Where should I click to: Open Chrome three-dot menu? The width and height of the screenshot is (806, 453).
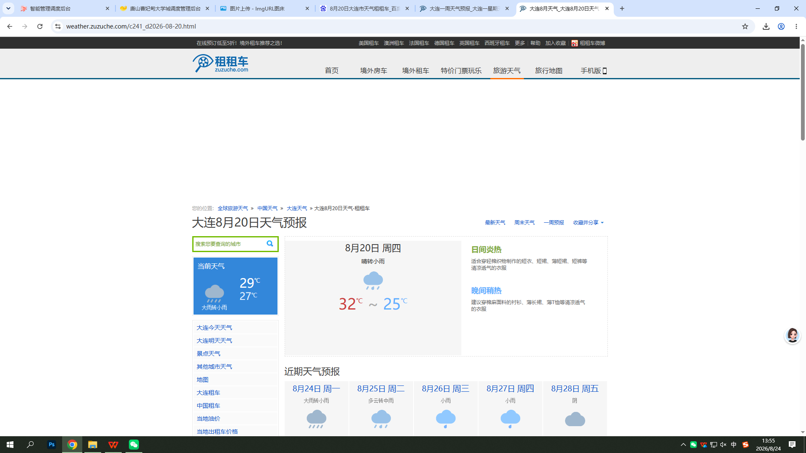point(796,26)
